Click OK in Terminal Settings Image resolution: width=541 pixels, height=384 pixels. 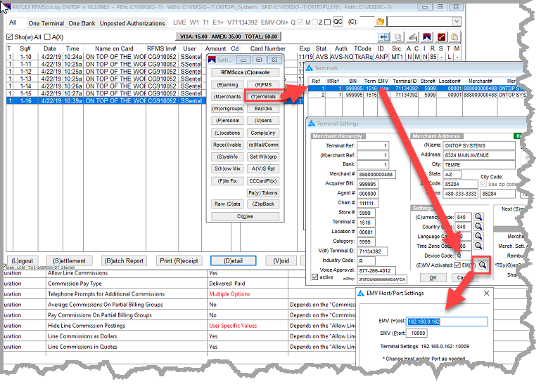[x=433, y=277]
